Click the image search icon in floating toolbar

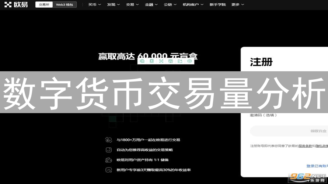[142, 61]
